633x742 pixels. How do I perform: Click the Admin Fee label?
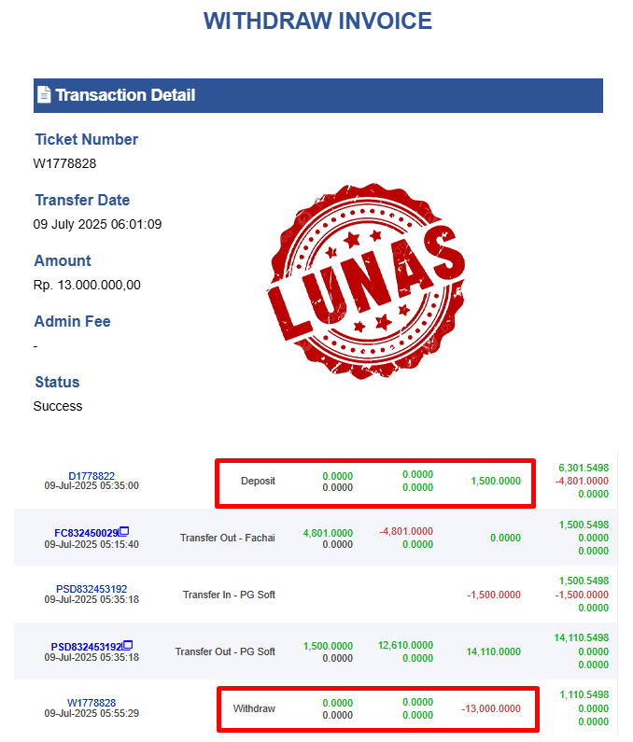73,321
